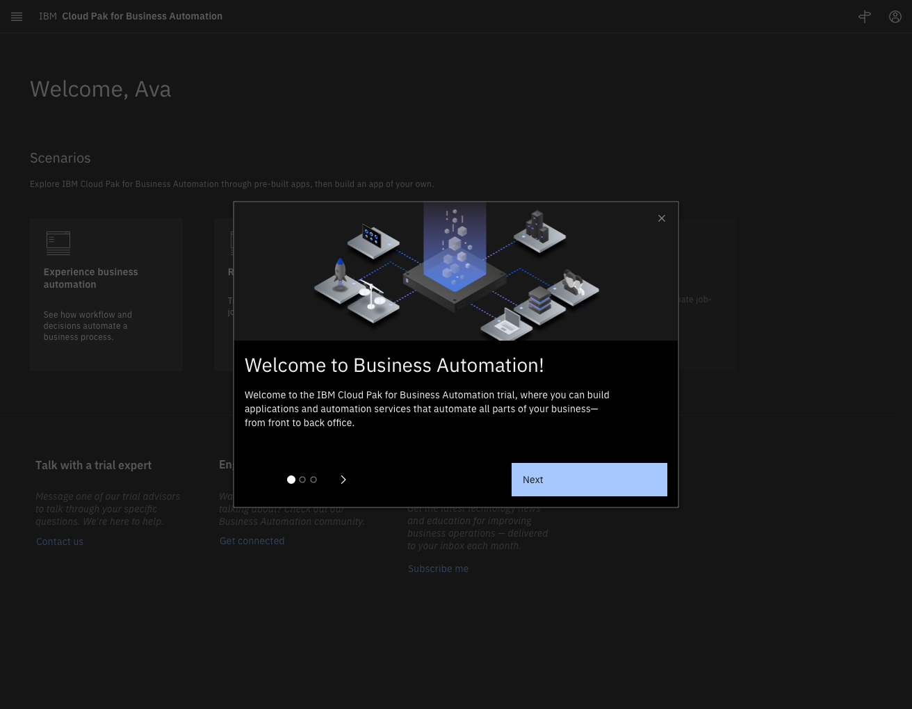
Task: Click the browser-window icon on first scenario card
Action: (x=58, y=243)
